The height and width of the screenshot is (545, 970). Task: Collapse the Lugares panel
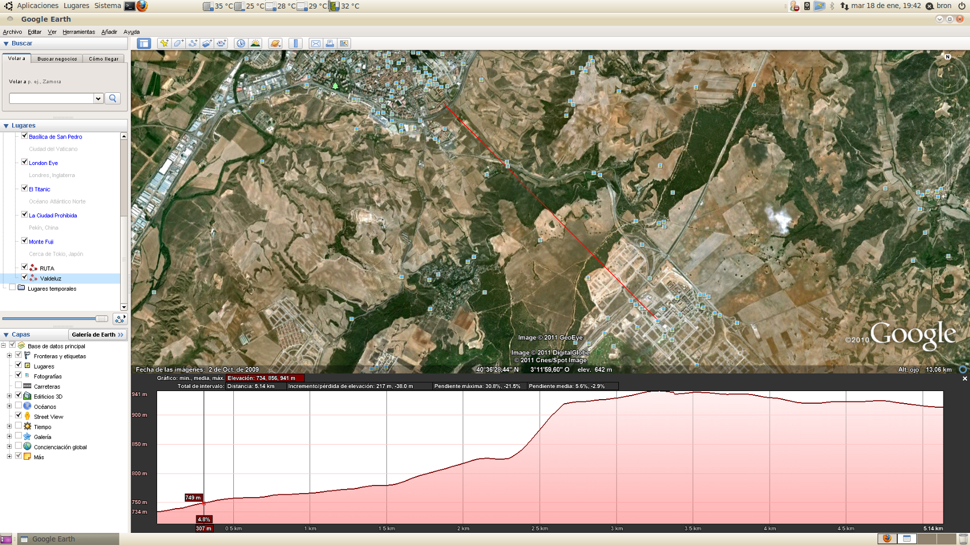tap(6, 126)
